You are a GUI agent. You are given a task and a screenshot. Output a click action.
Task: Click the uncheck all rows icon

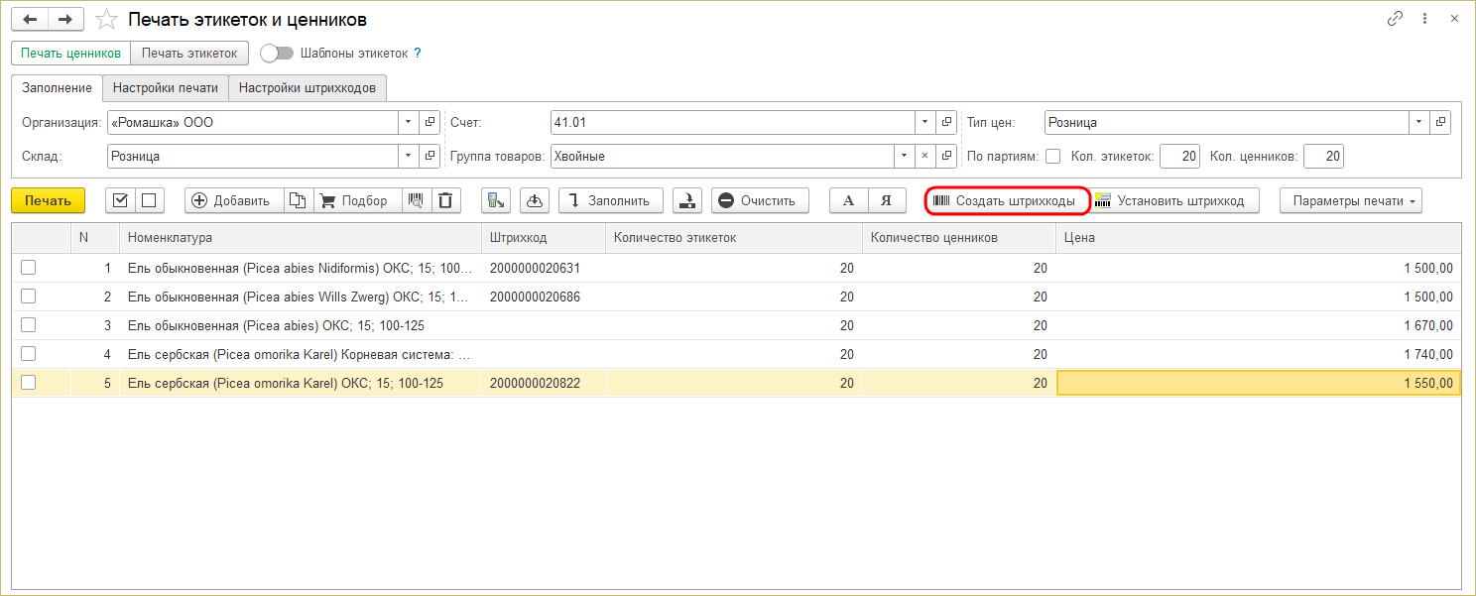pyautogui.click(x=149, y=200)
